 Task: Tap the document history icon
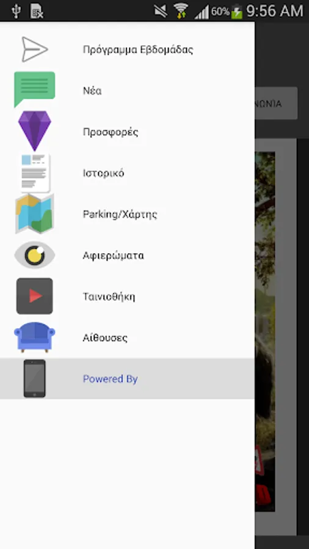pos(34,173)
